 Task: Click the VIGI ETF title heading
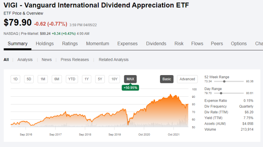(x=96, y=5)
